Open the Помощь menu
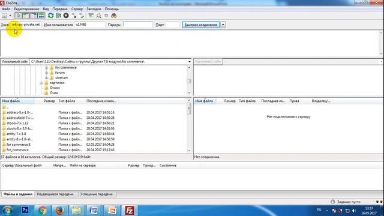384x216 pixels. pyautogui.click(x=112, y=9)
